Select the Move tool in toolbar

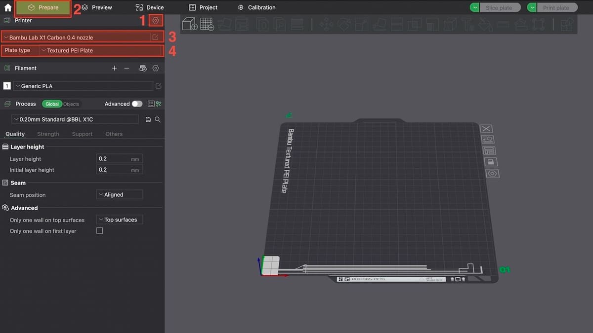(325, 24)
